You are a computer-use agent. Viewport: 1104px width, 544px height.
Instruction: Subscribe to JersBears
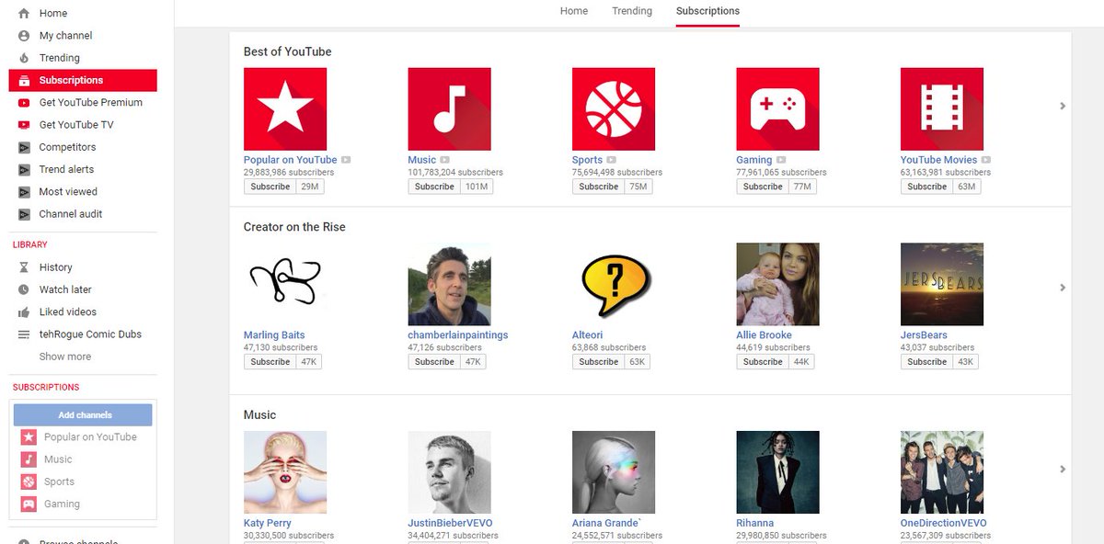coord(927,362)
